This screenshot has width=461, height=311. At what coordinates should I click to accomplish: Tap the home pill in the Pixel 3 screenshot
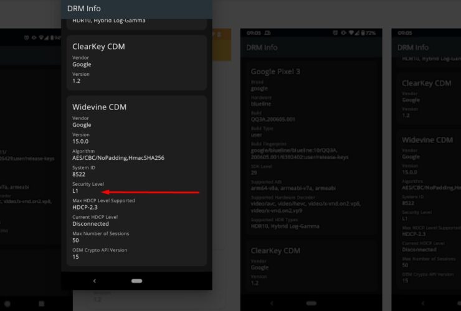tap(311, 303)
